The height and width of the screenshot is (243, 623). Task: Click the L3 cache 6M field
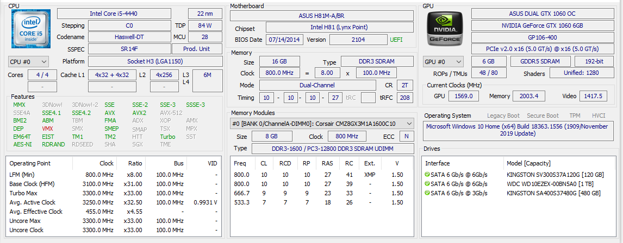pos(207,80)
